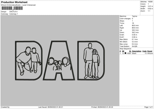Click the Design name DAD 6,8 in

(14, 12)
